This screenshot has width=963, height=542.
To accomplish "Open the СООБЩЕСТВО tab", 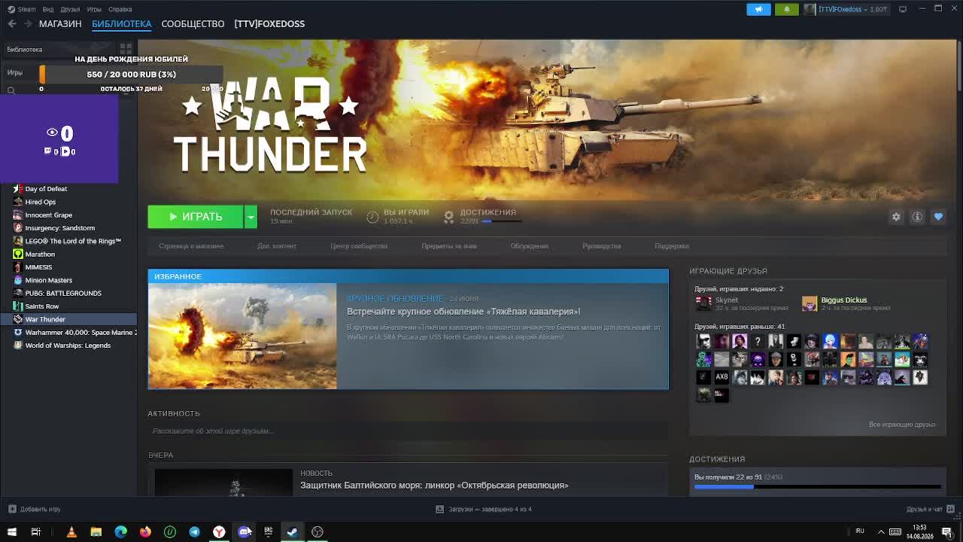I will click(193, 24).
